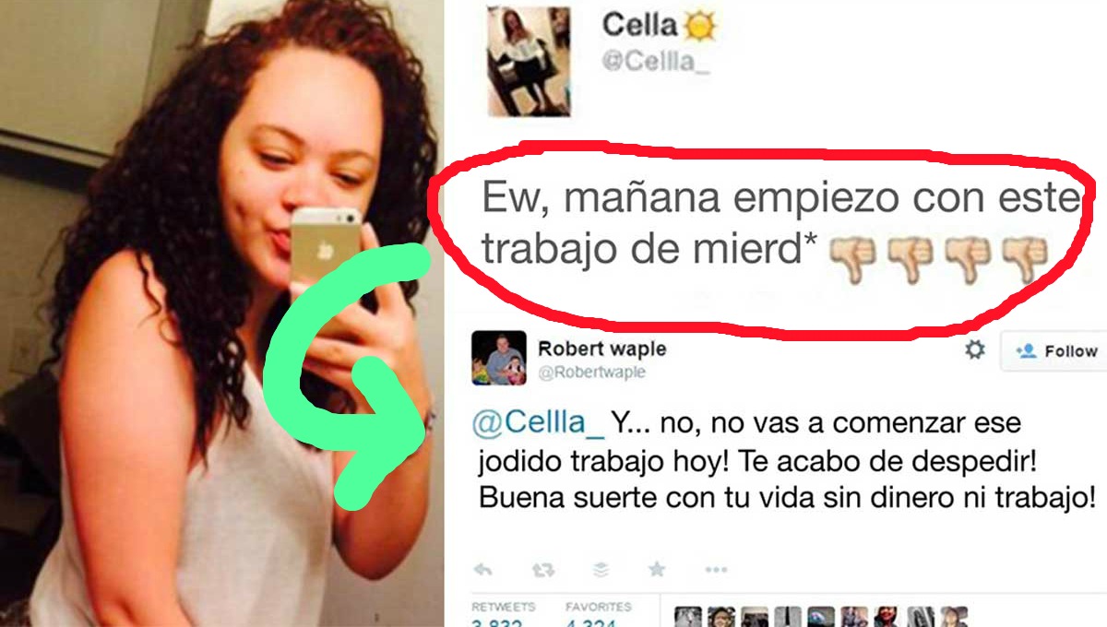Click the Robert waple display name
This screenshot has height=627, width=1107.
[x=601, y=349]
